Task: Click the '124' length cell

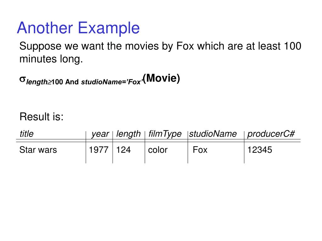Action: tap(123, 150)
